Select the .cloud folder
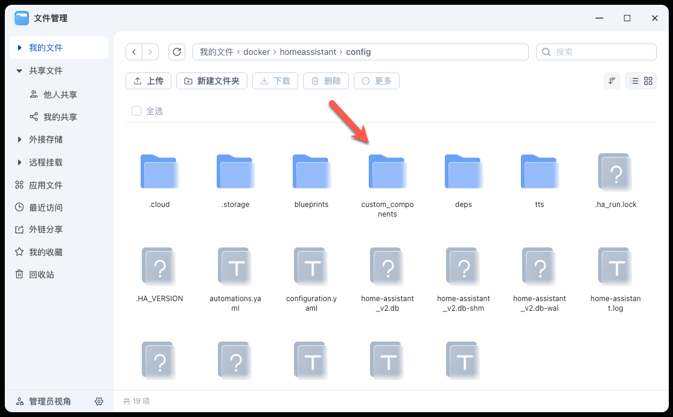 (159, 172)
